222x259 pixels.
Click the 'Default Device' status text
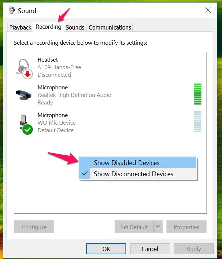point(55,130)
